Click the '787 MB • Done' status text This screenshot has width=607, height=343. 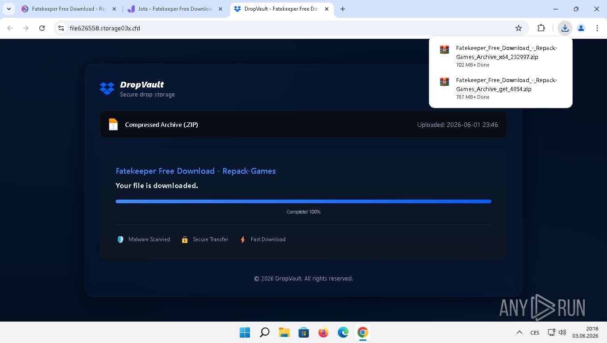coord(473,97)
